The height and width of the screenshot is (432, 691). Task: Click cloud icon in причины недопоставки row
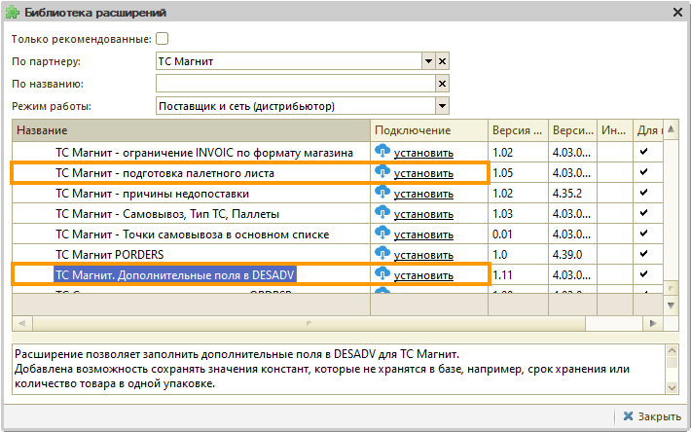[382, 192]
